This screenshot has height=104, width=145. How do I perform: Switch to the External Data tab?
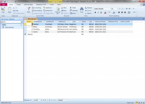tap(28, 4)
